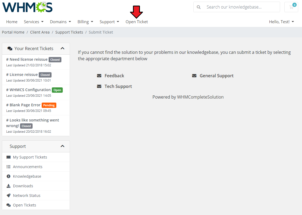Viewport: 302px width, 215px height.
Task: Click the Tech Support envelope icon
Action: coord(99,87)
